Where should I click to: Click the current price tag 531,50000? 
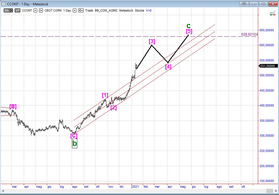(x=268, y=66)
